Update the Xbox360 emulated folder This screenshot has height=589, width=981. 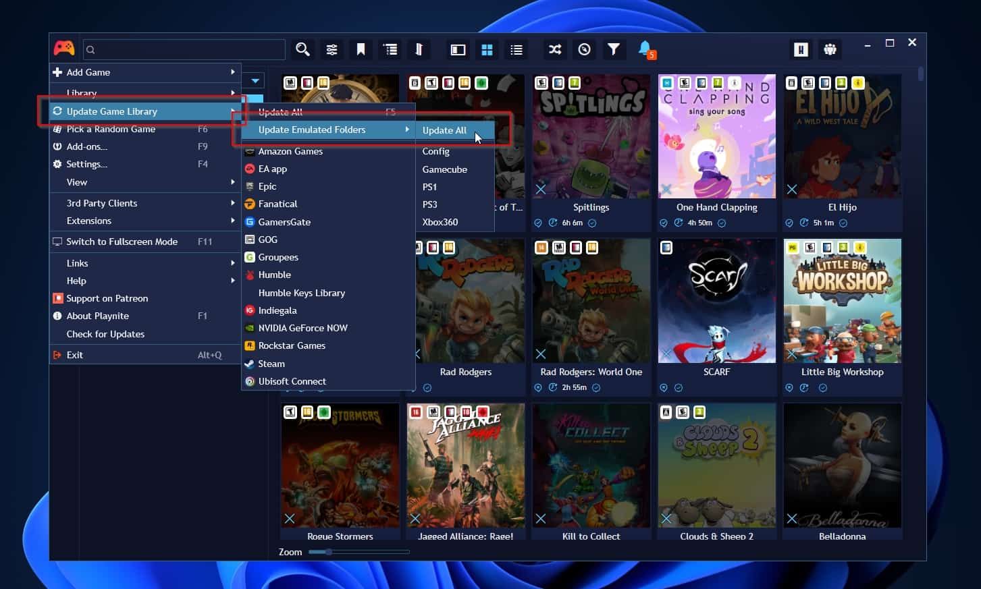455,222
